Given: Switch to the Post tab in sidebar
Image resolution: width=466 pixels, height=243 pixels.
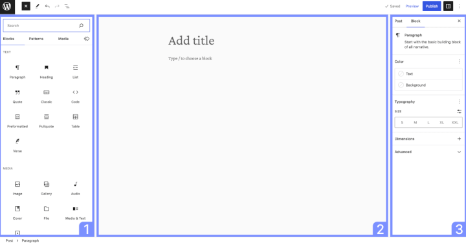Looking at the screenshot, I should point(398,21).
